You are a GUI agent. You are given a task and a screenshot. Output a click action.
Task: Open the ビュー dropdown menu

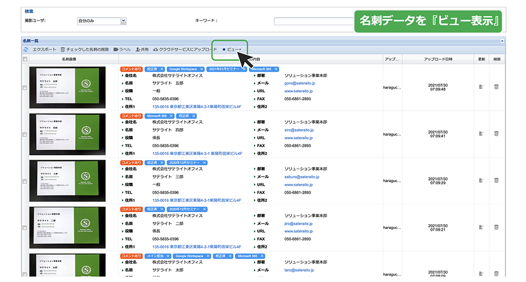[232, 49]
